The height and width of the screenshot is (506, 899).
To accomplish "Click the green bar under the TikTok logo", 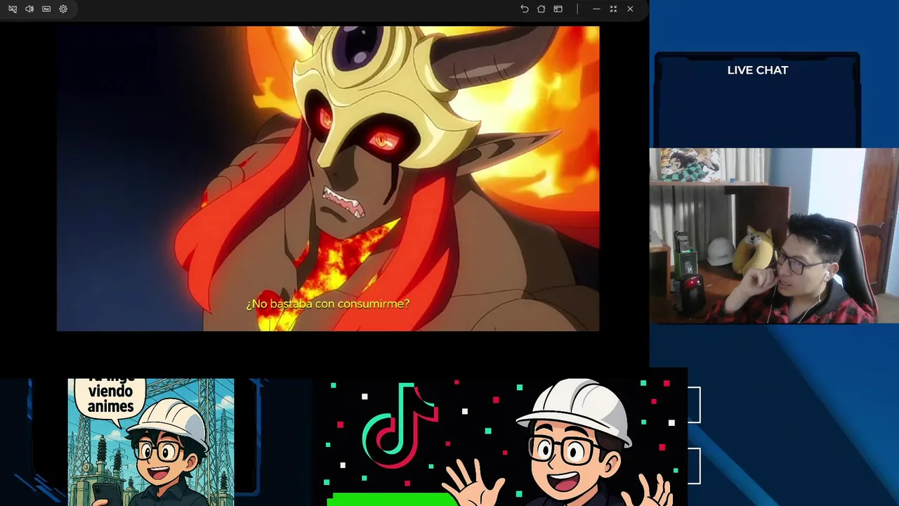I will pyautogui.click(x=391, y=500).
